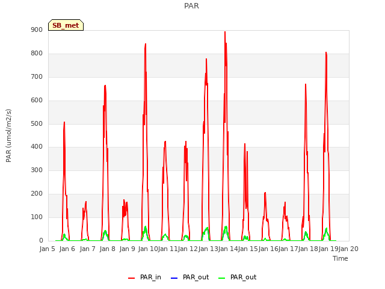This screenshot has width=385, height=289.
Task: Click the PAR_in peak near 800 by Jan 19
Action: point(326,52)
